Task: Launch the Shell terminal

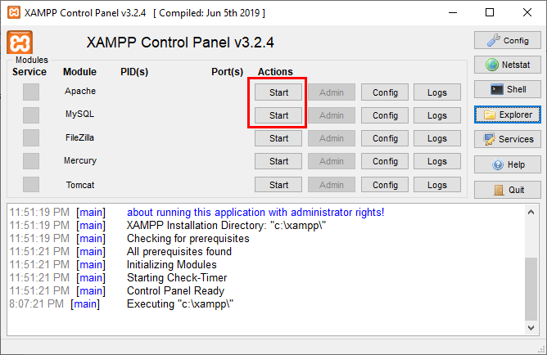Action: coord(507,89)
